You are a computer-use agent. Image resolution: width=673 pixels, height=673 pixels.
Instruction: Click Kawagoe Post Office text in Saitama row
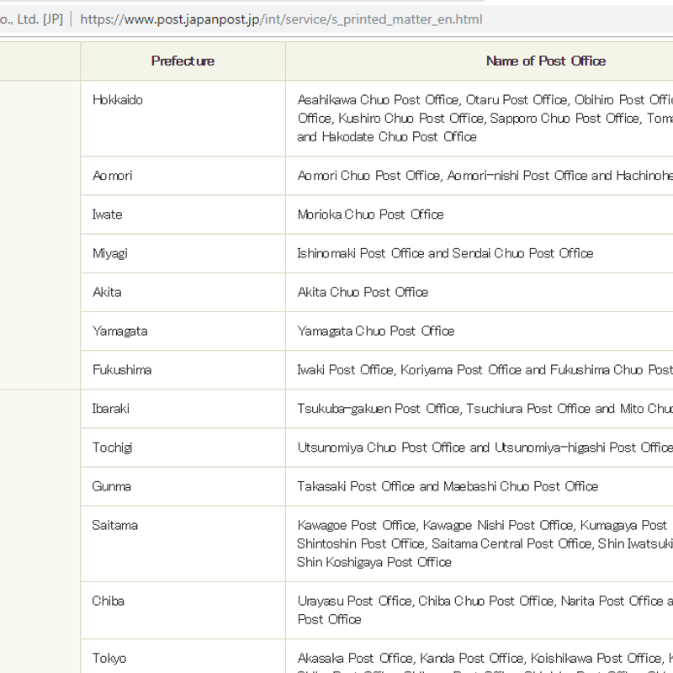(x=356, y=525)
